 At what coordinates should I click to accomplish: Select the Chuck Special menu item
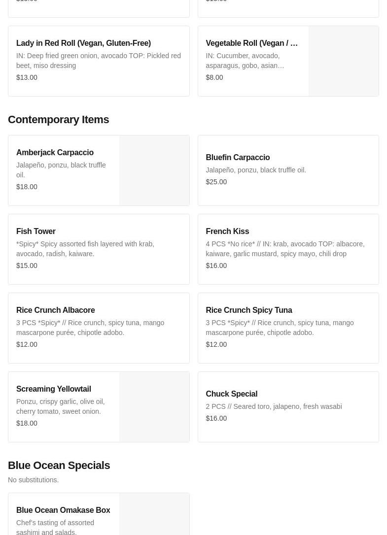point(231,394)
